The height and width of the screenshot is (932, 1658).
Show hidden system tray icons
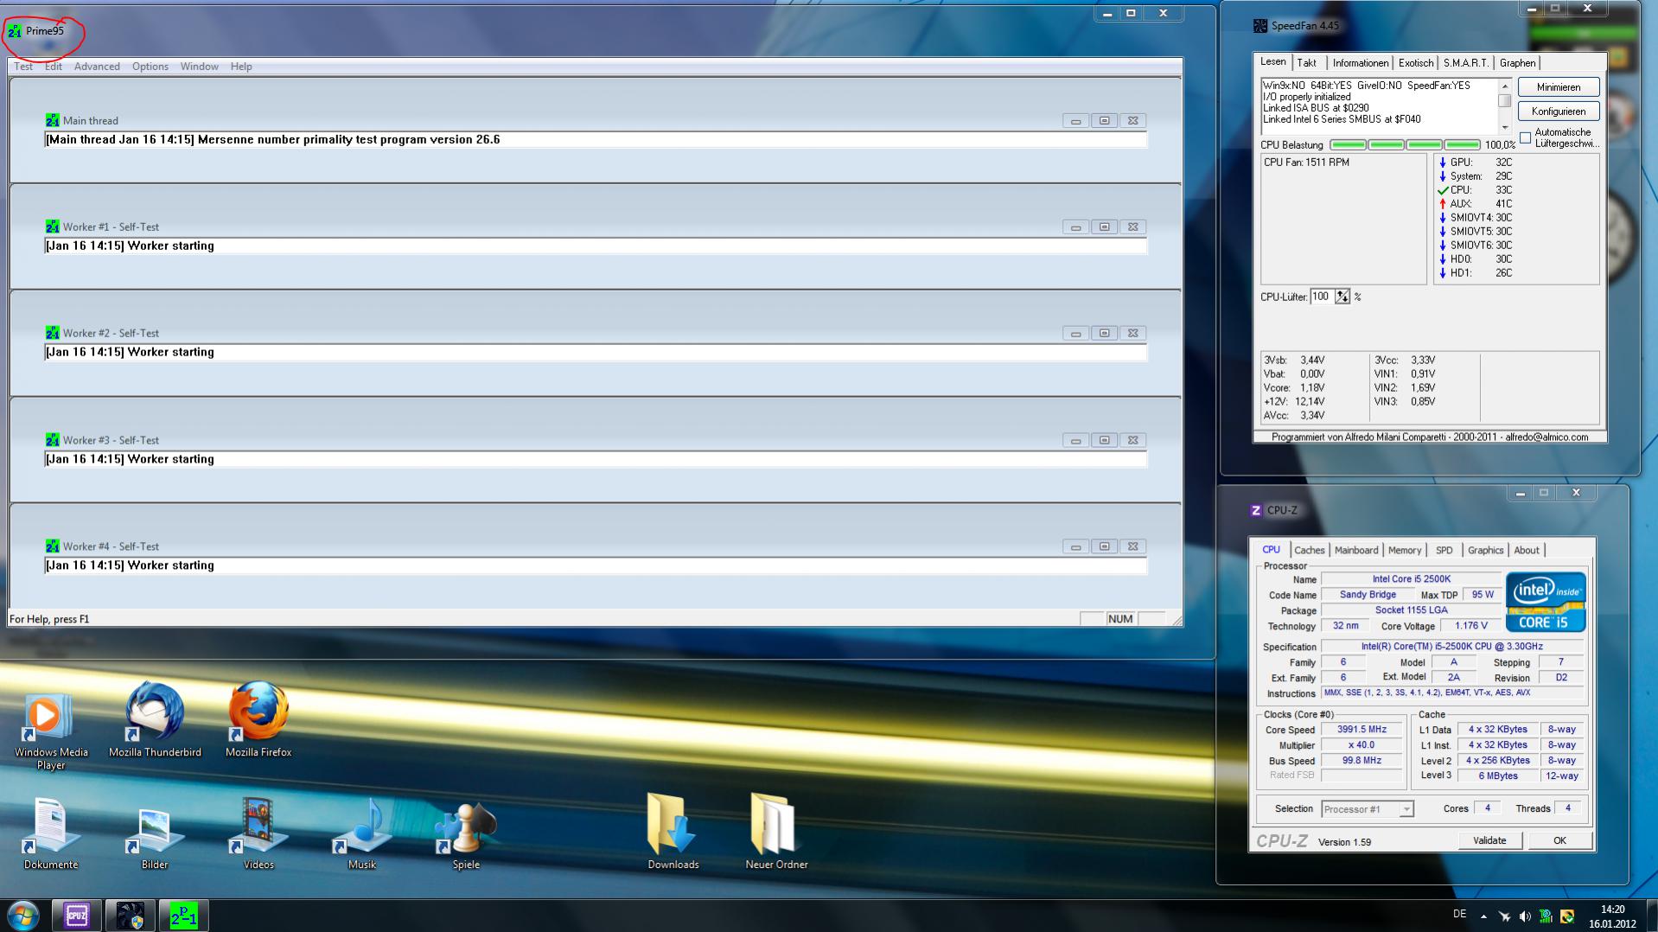(1483, 916)
